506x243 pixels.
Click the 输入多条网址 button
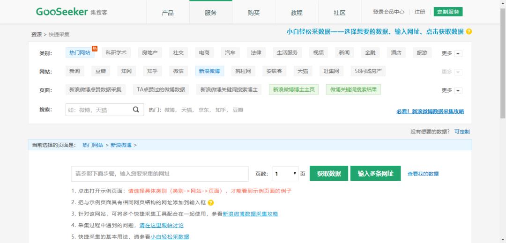[376, 173]
